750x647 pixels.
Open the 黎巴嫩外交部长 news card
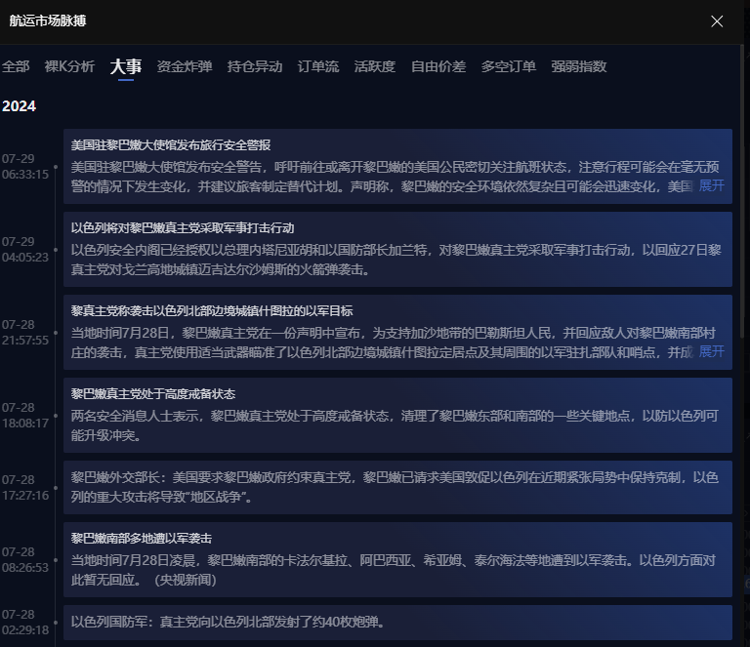(397, 487)
